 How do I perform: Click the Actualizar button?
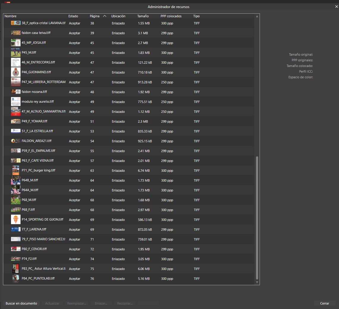[52, 303]
